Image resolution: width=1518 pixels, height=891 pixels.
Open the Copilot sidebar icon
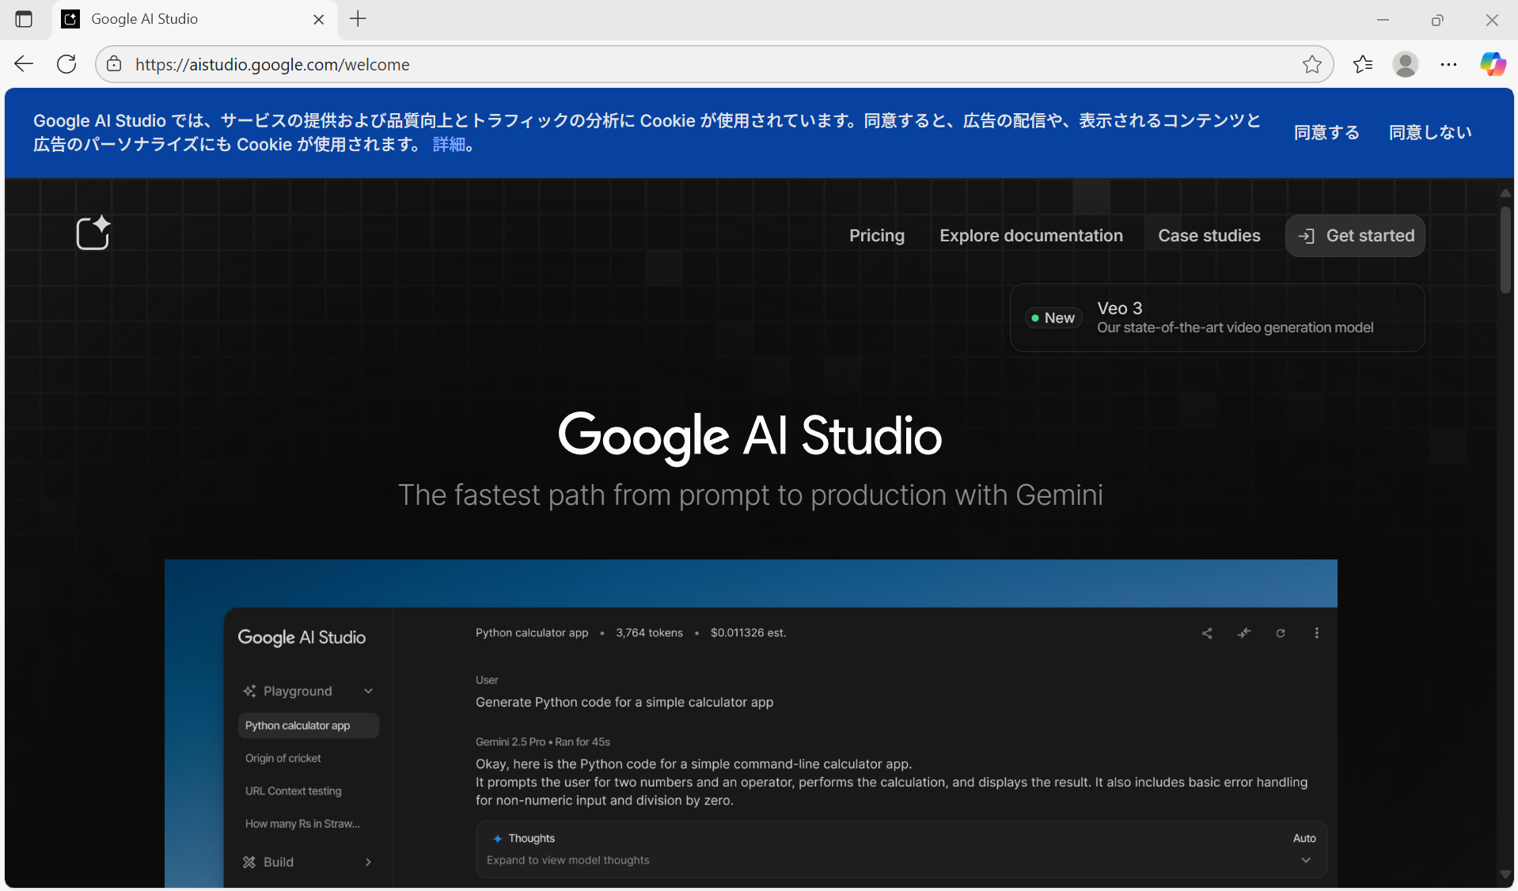1493,64
